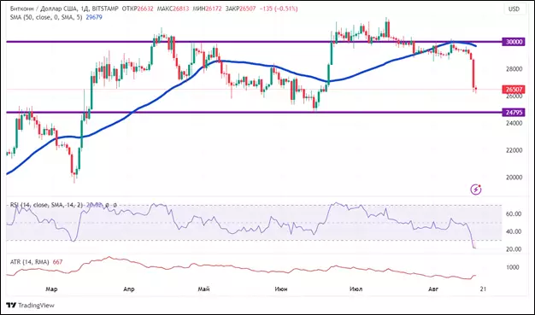The height and width of the screenshot is (315, 535).
Task: Select the USD currency box
Action: [x=514, y=9]
